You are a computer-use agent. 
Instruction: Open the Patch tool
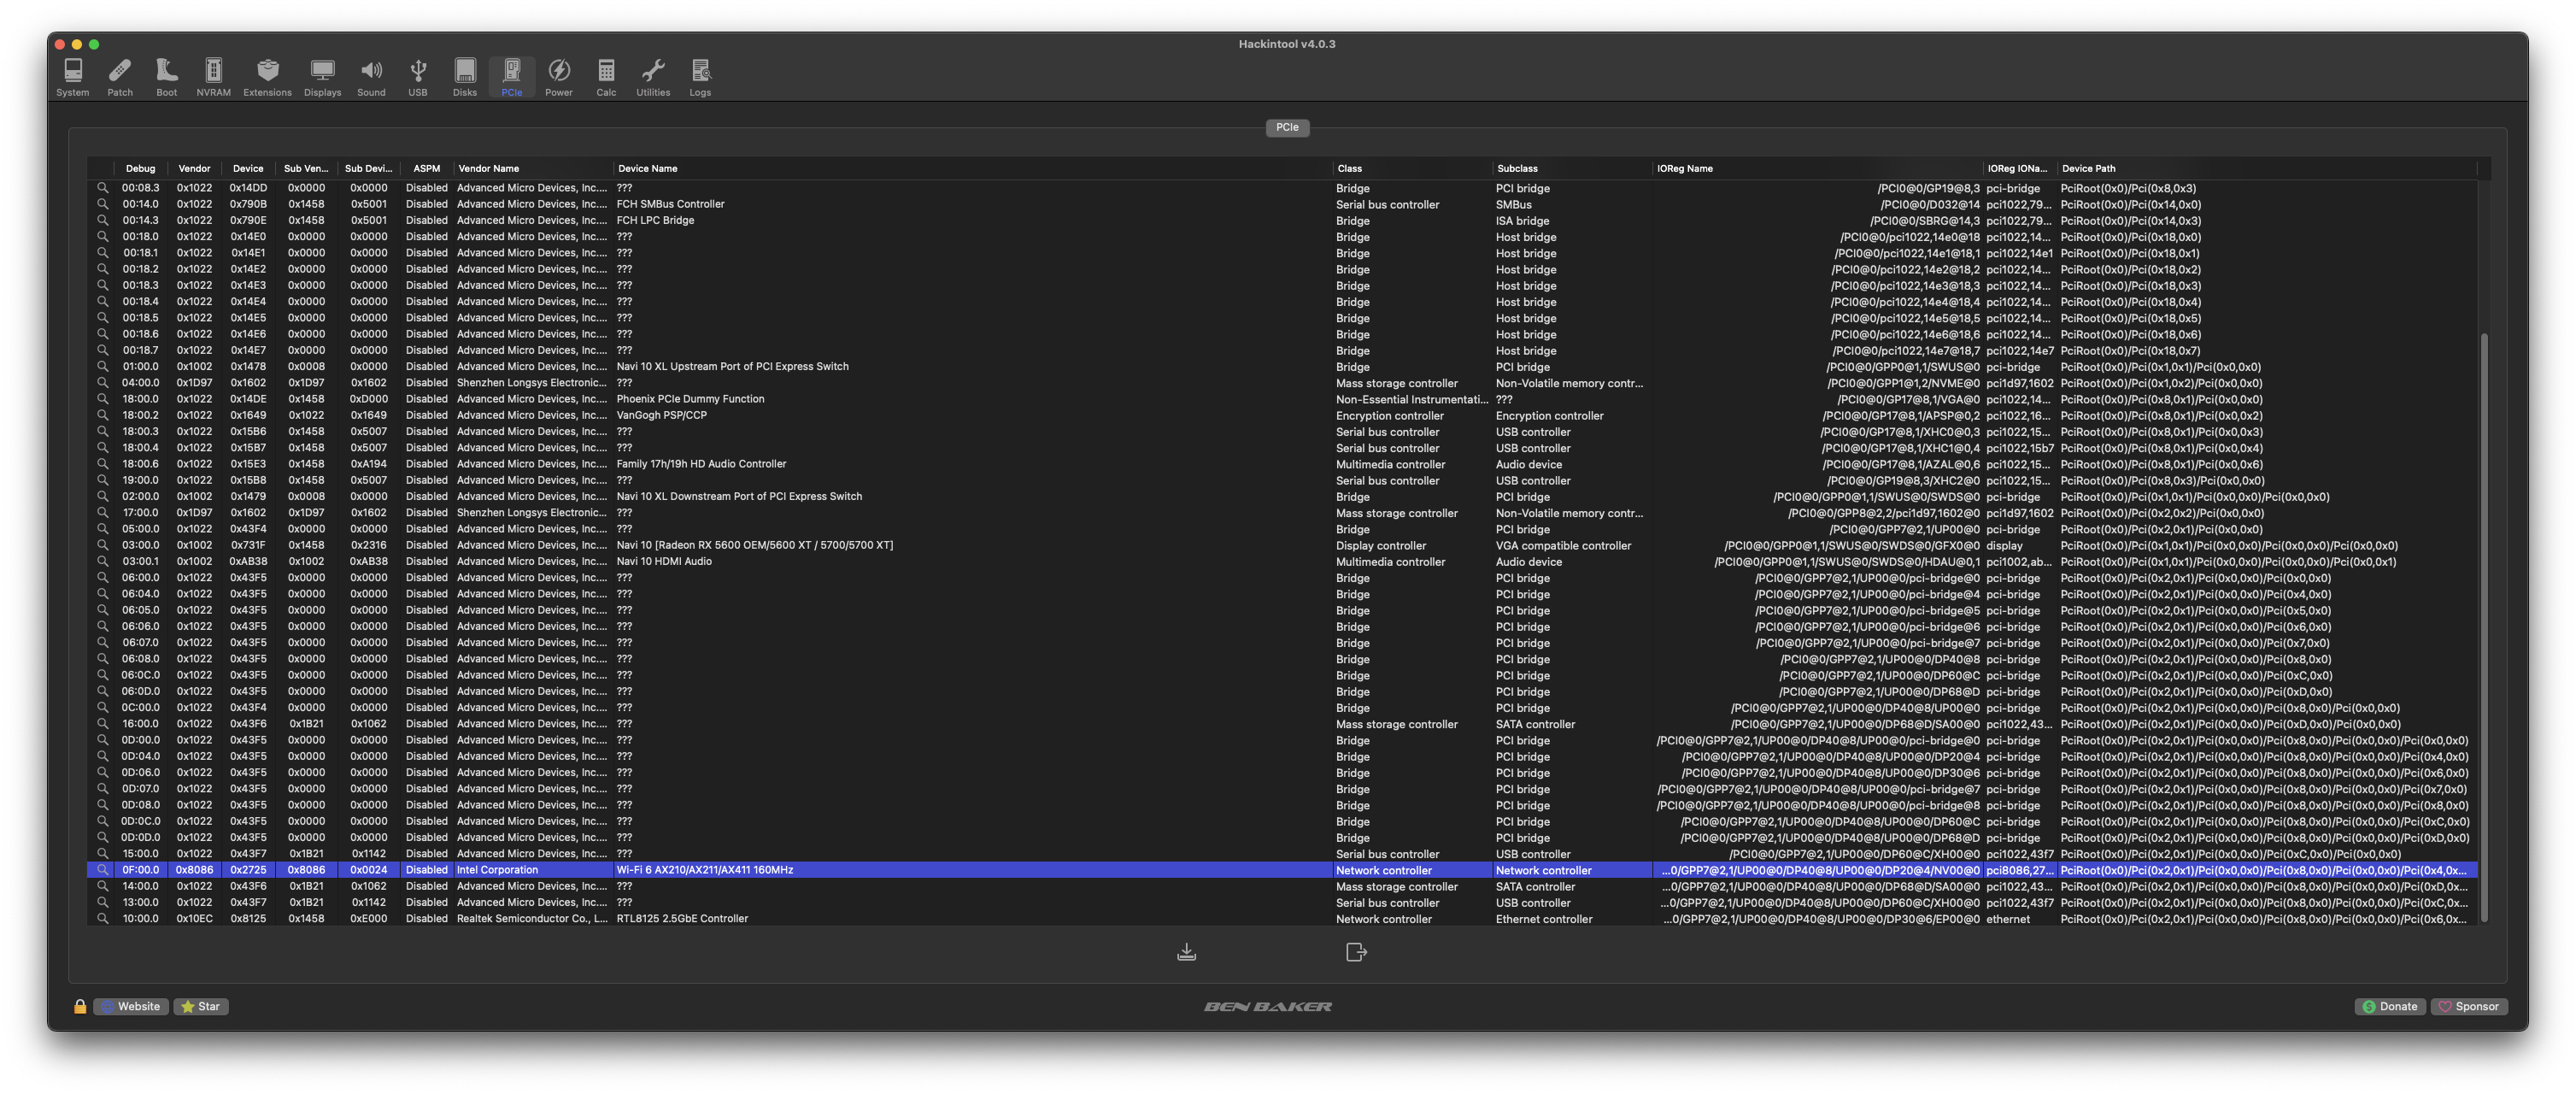[x=120, y=77]
